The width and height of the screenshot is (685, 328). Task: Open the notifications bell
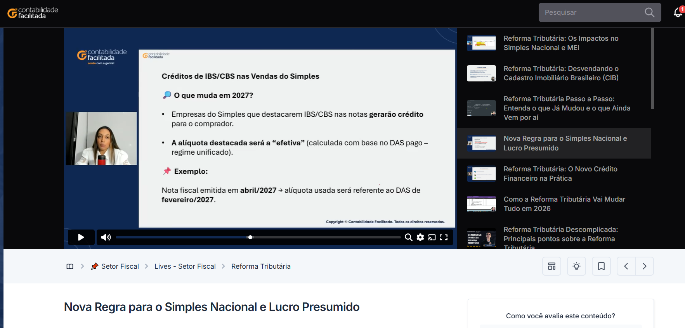coord(678,12)
